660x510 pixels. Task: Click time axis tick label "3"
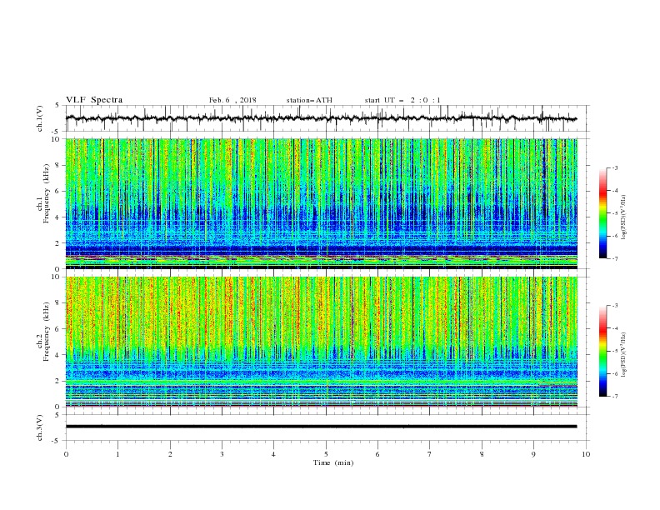click(x=222, y=454)
